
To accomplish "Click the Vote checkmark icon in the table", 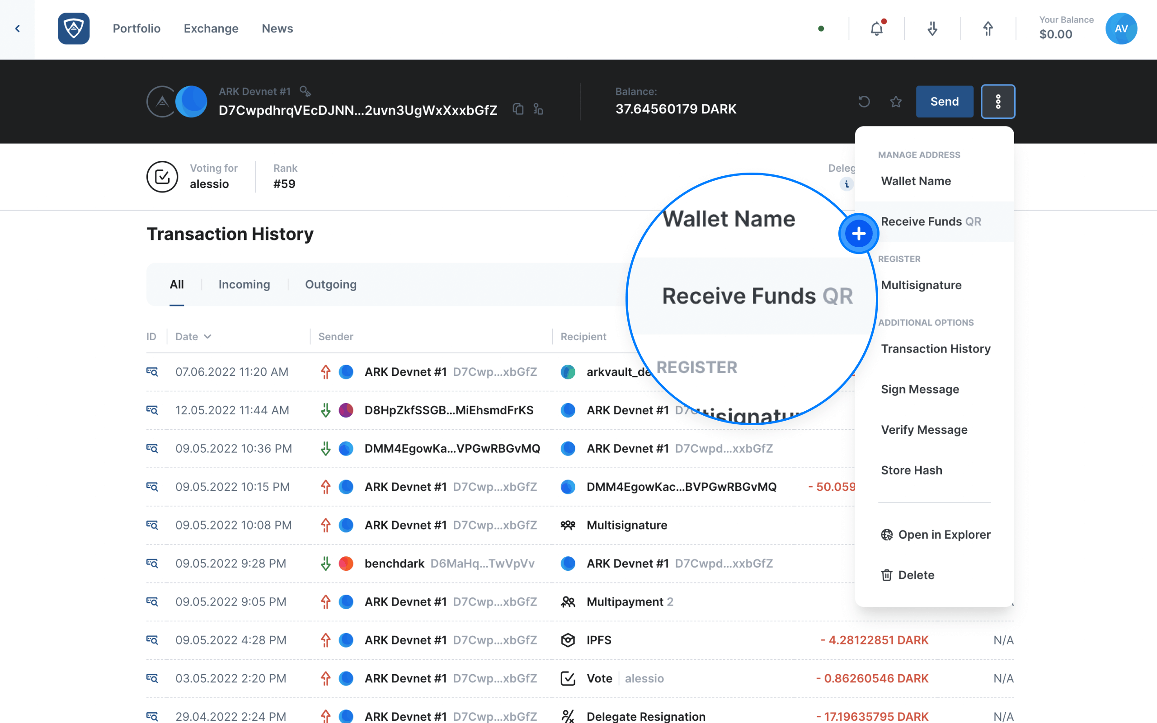I will pyautogui.click(x=568, y=678).
